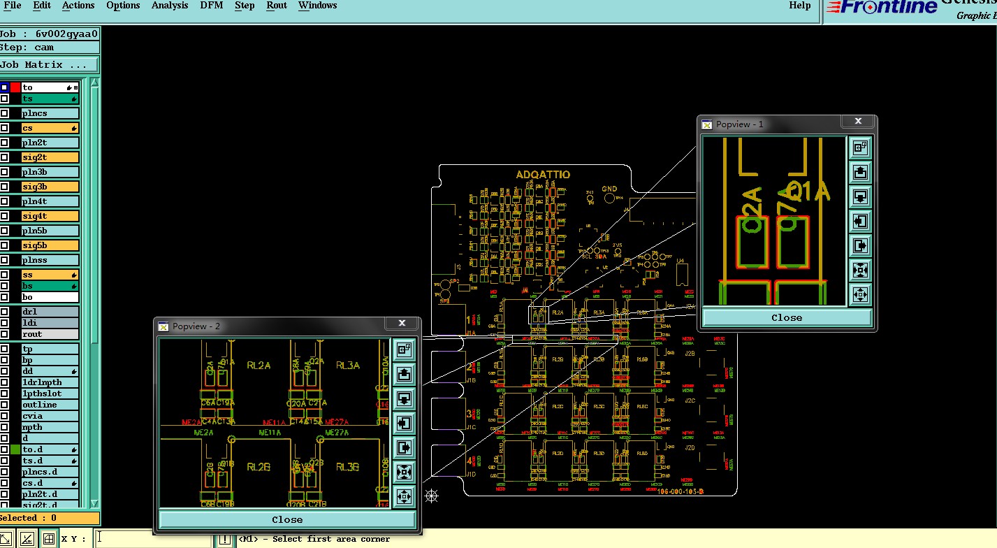
Task: Pan left in the Popview - 2 window
Action: 404,423
